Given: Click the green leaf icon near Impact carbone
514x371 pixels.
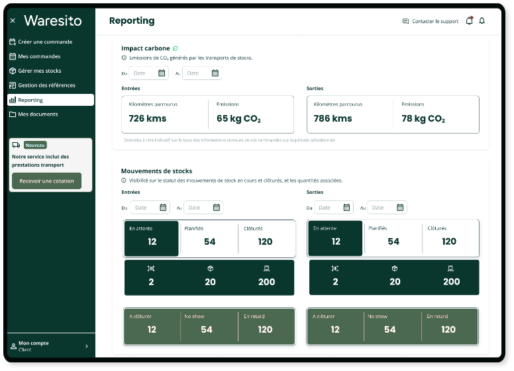Looking at the screenshot, I should click(x=176, y=48).
